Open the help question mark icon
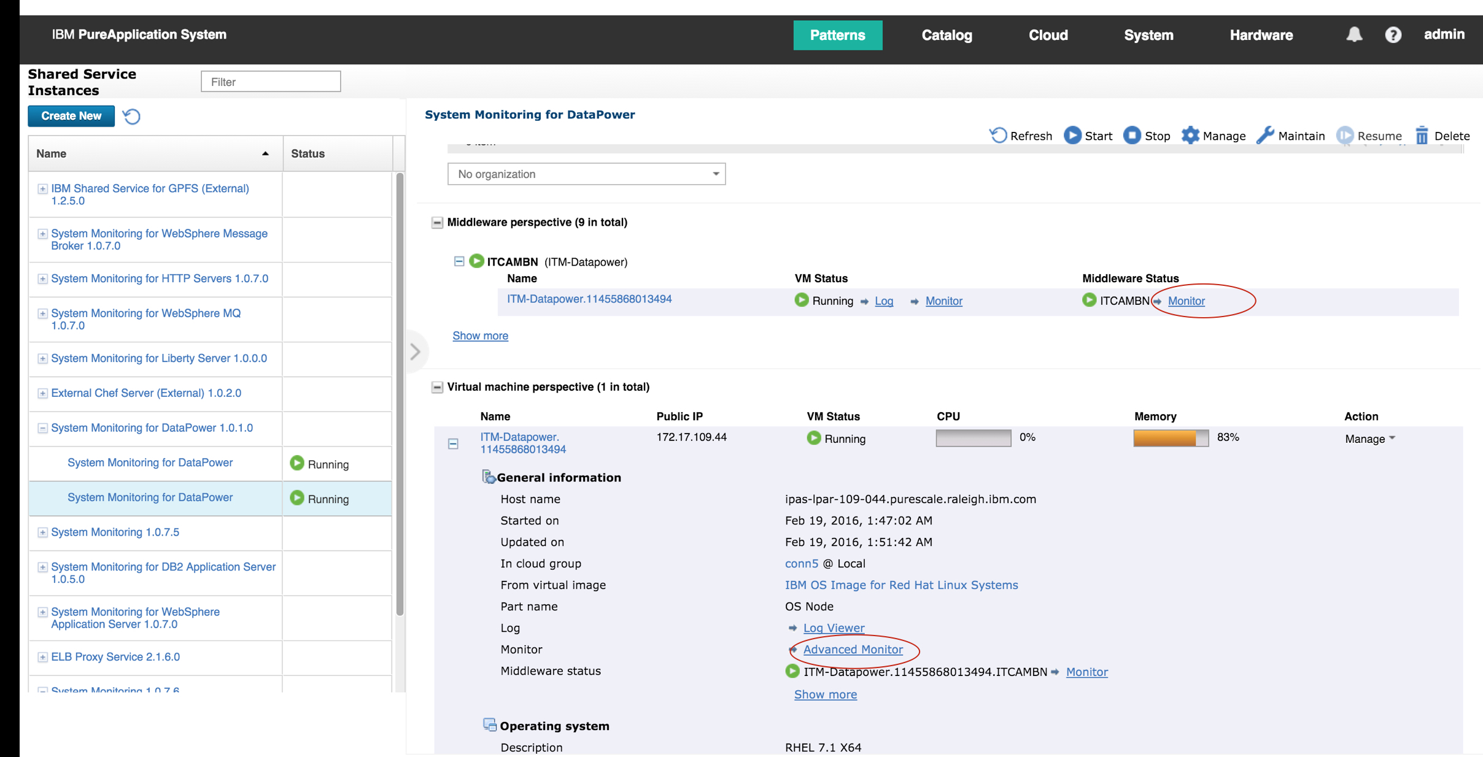 pyautogui.click(x=1393, y=35)
